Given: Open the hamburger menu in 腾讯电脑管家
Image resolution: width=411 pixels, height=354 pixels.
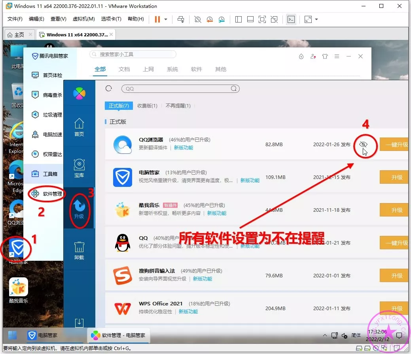Looking at the screenshot, I should [x=337, y=56].
